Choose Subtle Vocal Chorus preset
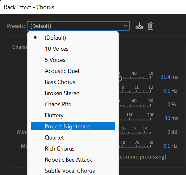The width and height of the screenshot is (186, 175). click(x=73, y=171)
